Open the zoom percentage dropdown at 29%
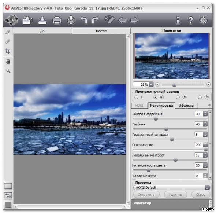This screenshot has width=216, height=213. pos(151,84)
